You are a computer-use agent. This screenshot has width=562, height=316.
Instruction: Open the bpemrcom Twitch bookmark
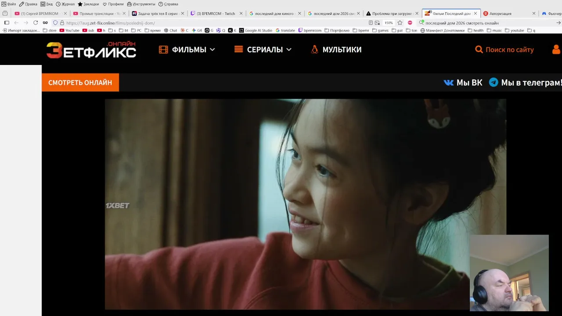pyautogui.click(x=310, y=30)
